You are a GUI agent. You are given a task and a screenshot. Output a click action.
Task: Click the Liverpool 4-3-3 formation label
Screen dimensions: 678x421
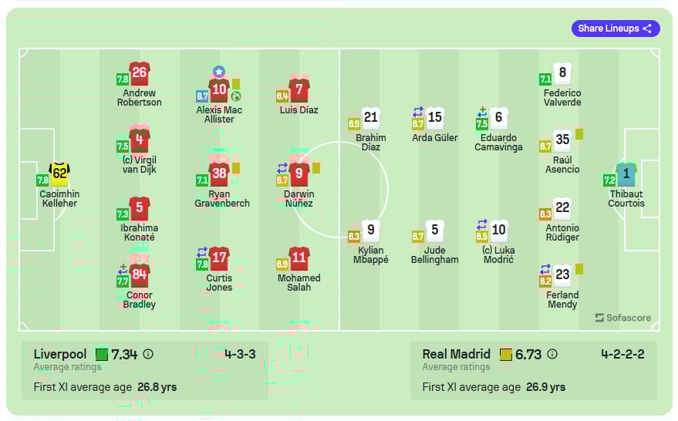(240, 354)
